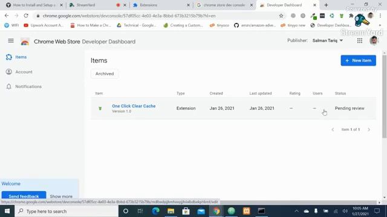Open Mail app from the taskbar
This screenshot has height=217, width=387.
201,211
